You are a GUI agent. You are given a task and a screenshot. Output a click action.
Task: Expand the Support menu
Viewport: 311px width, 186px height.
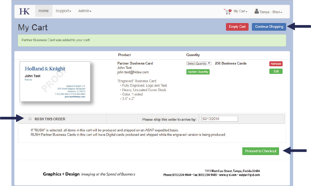coord(63,11)
